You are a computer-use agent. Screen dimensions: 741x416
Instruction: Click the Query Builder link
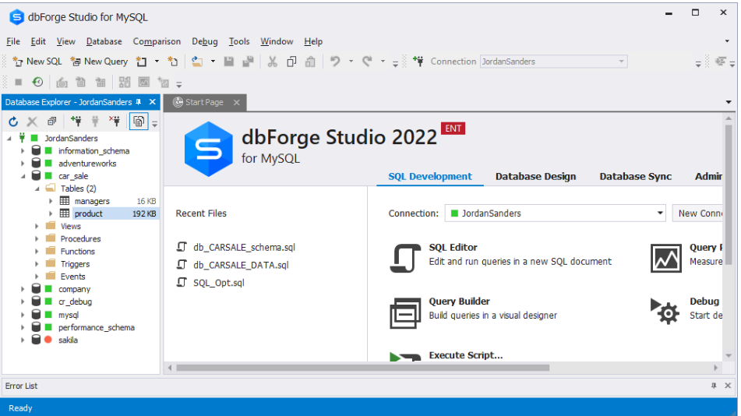459,301
